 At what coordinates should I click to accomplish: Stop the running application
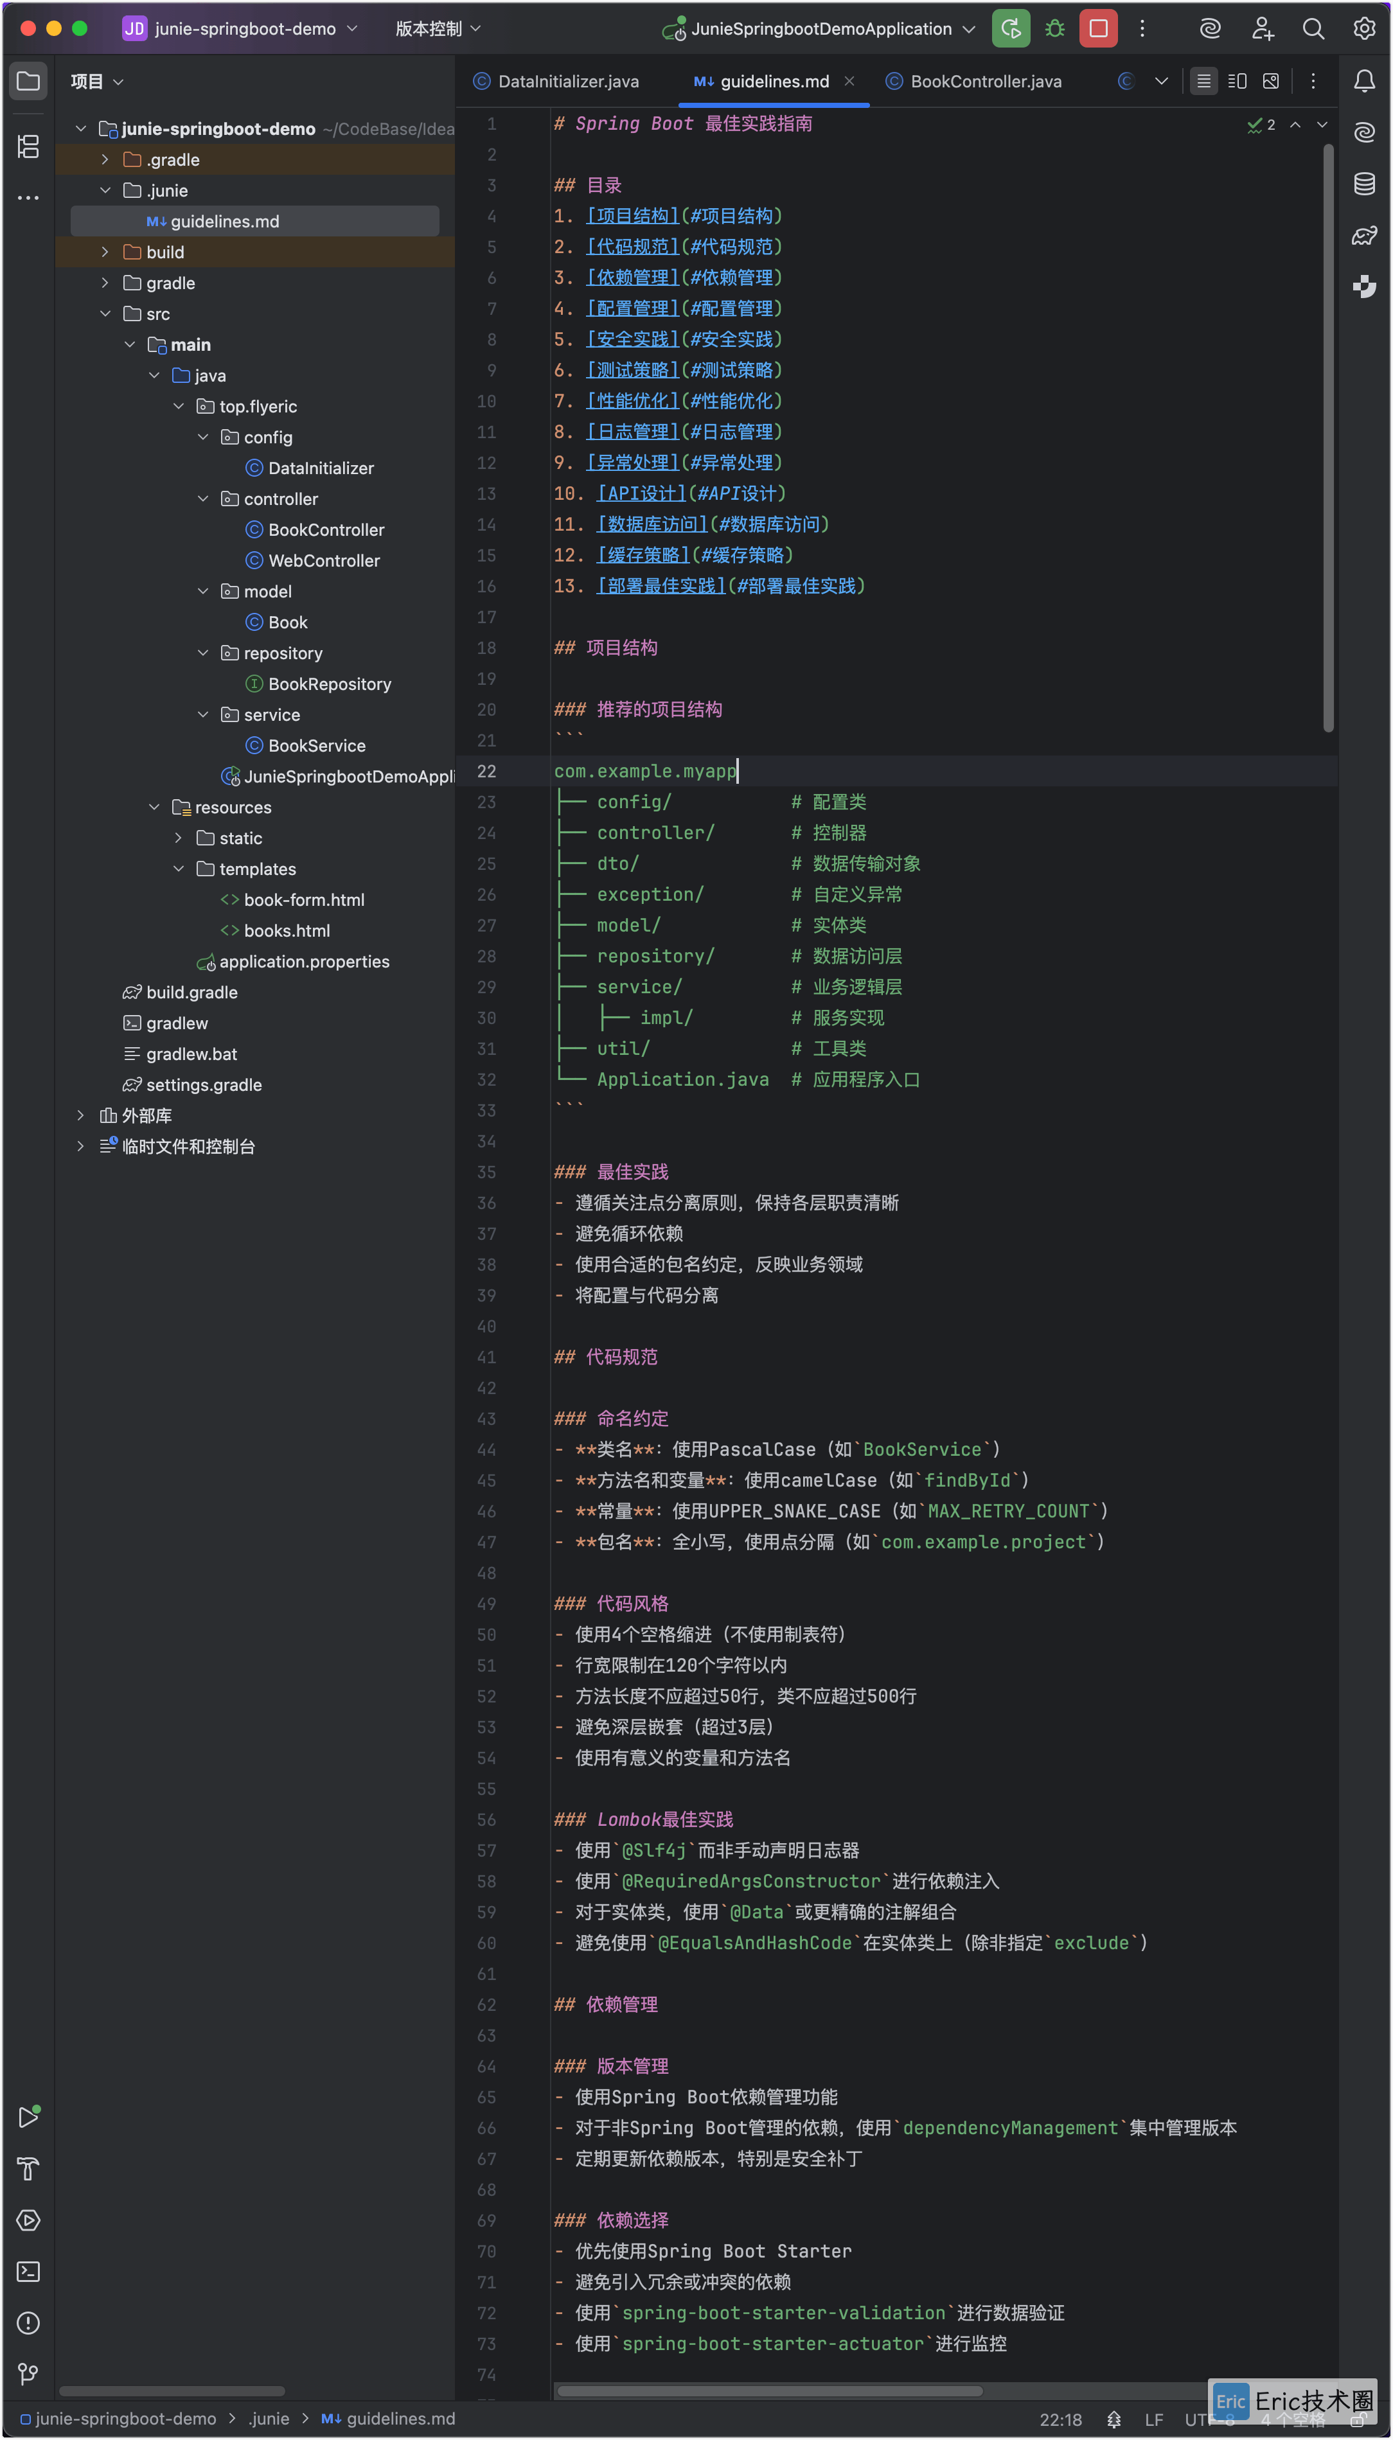click(1098, 29)
